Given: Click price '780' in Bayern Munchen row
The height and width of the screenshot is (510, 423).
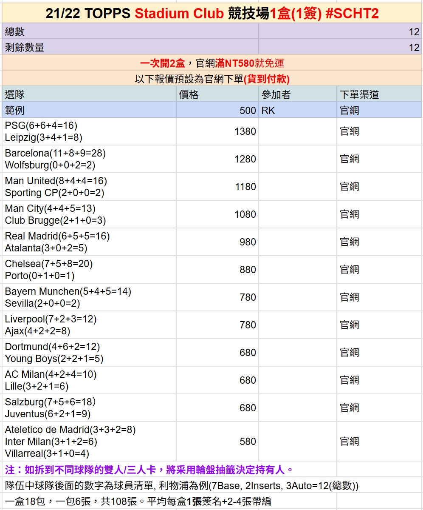Looking at the screenshot, I should click(217, 297).
